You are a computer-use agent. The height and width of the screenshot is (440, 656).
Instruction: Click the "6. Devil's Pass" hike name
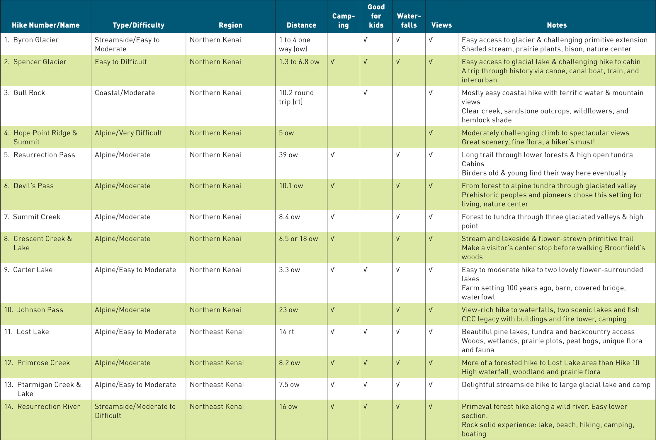[x=29, y=186]
